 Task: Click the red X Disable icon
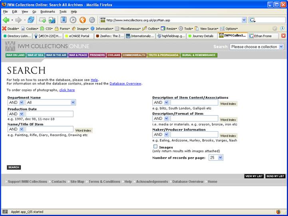pos(4,28)
